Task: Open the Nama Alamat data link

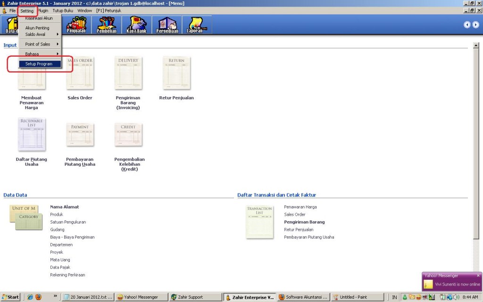Action: tap(65, 207)
